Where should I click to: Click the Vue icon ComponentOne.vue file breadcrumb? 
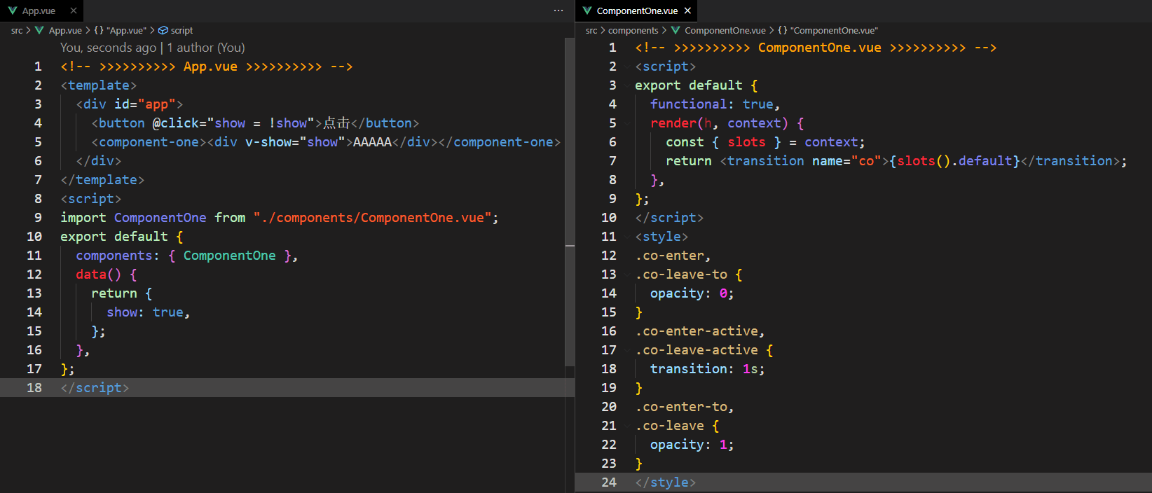click(719, 30)
